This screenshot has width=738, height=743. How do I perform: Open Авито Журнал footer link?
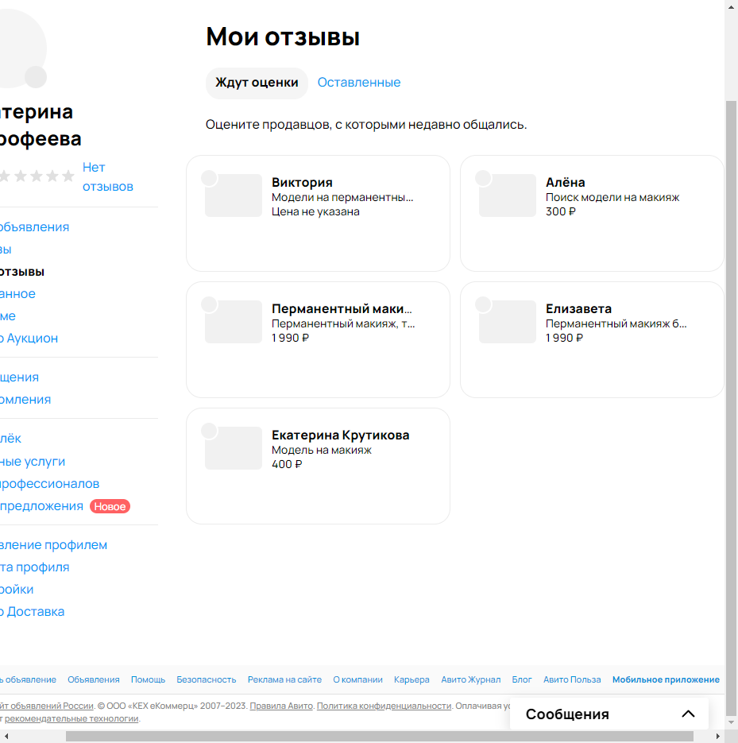tap(471, 679)
